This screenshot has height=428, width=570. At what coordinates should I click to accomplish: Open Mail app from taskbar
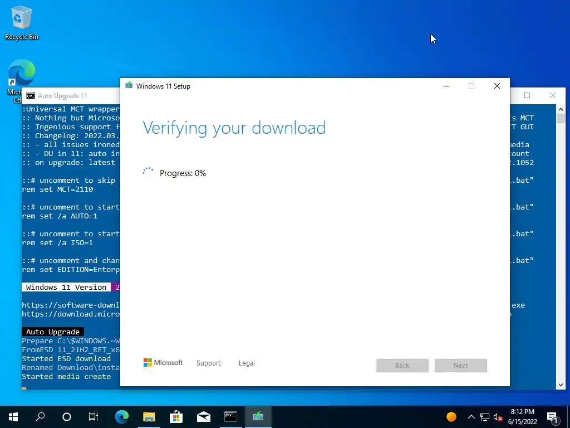point(204,417)
